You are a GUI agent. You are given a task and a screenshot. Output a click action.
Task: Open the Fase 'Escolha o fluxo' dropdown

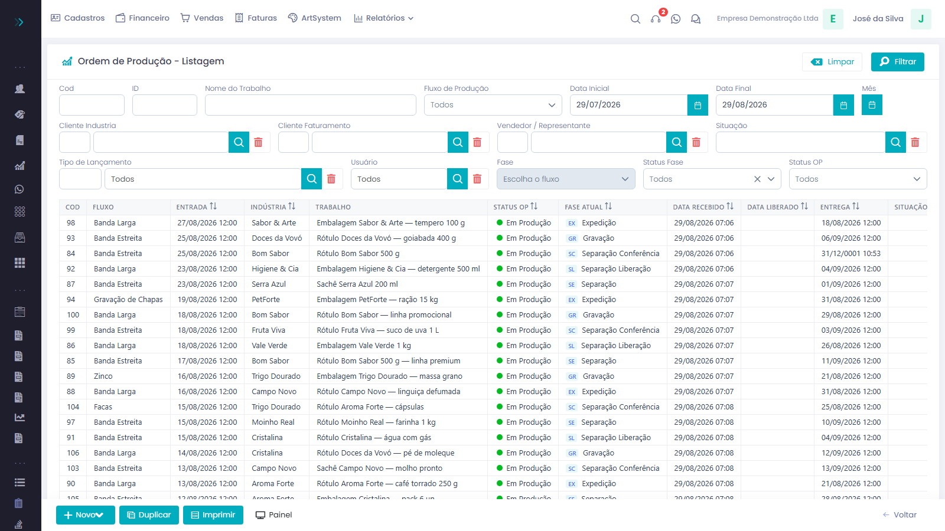(x=566, y=179)
